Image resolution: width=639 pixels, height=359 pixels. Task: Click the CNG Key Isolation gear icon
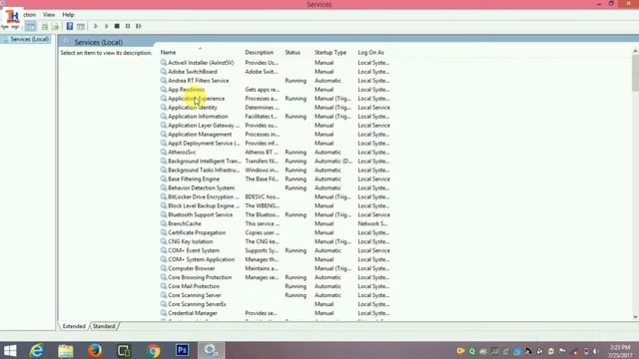[x=164, y=241]
